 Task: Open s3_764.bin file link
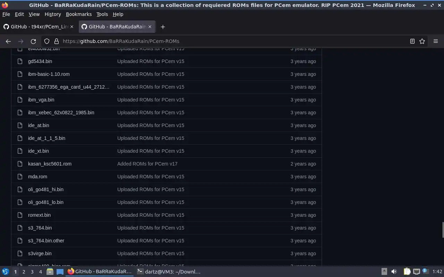point(40,228)
